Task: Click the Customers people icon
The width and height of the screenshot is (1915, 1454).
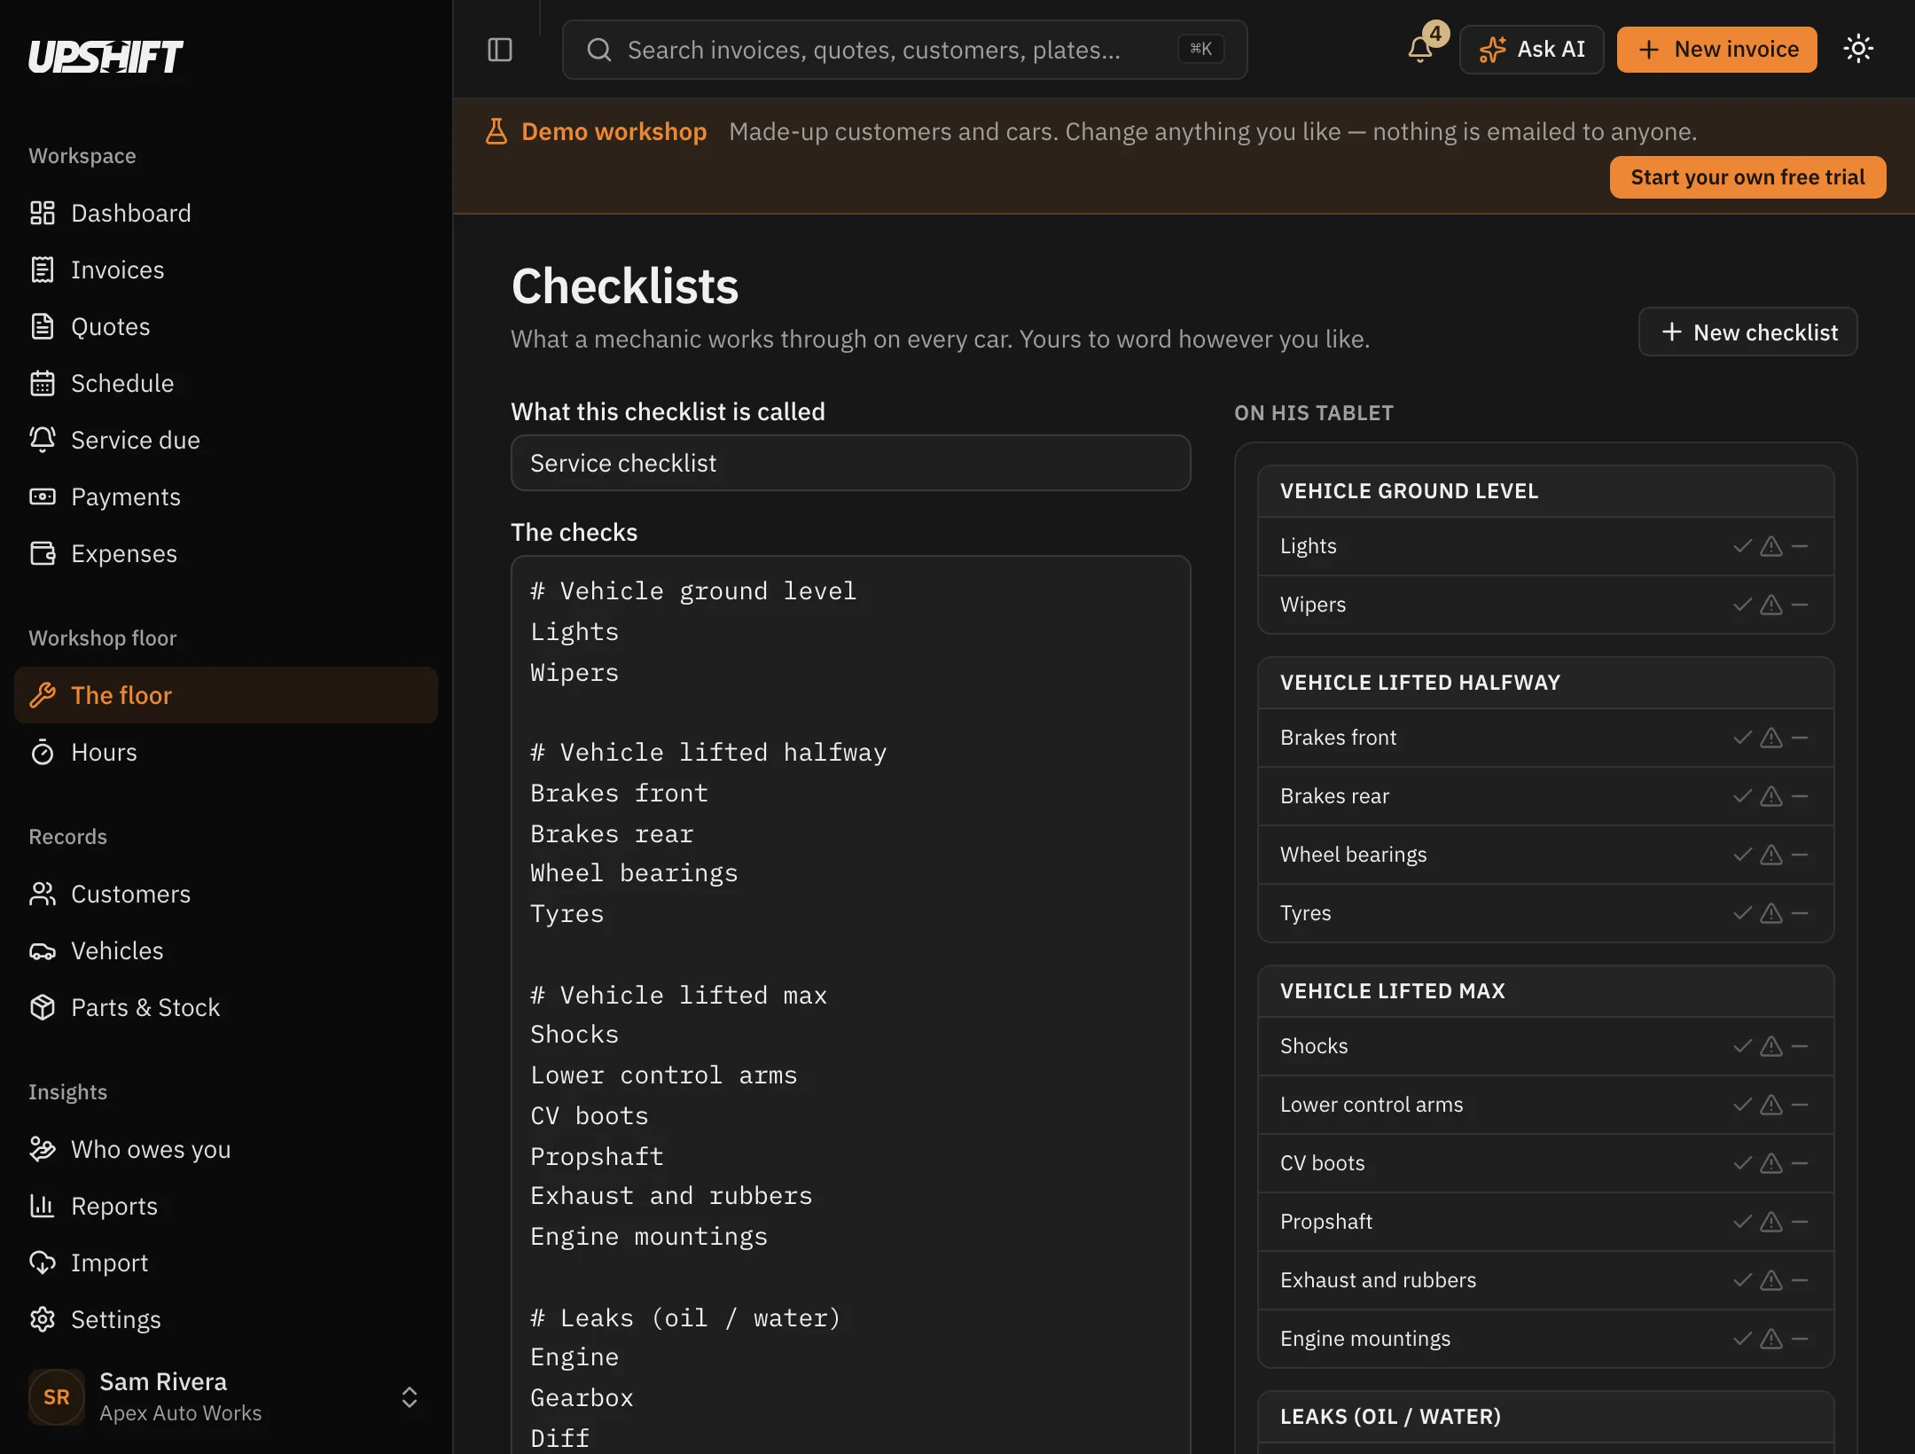Action: pos(43,894)
